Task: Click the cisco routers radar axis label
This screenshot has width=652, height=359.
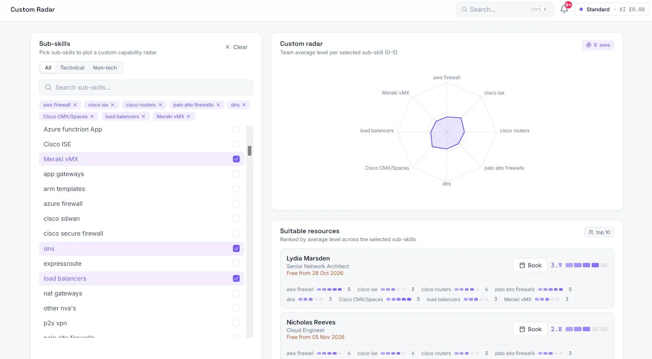Action: [x=514, y=131]
